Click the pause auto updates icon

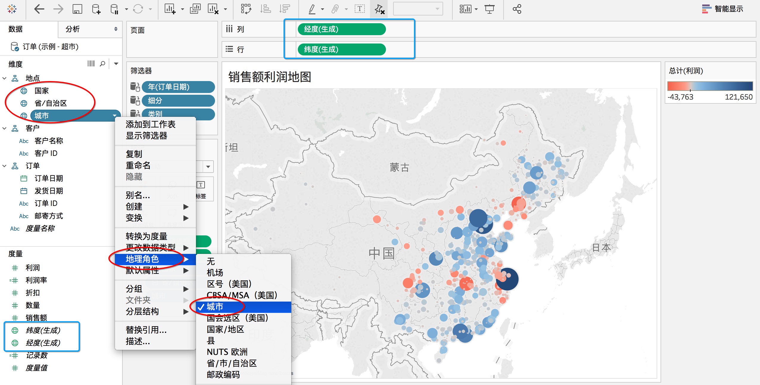115,9
